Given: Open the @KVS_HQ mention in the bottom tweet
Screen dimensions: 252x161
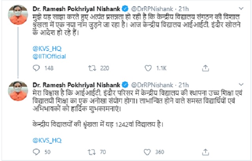Looking at the screenshot, I should tap(45, 140).
